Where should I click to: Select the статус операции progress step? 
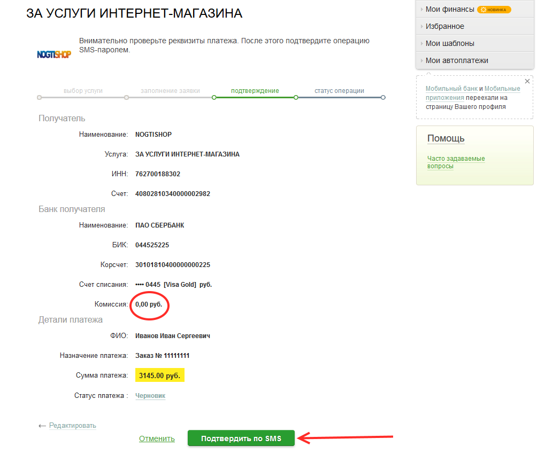click(339, 91)
